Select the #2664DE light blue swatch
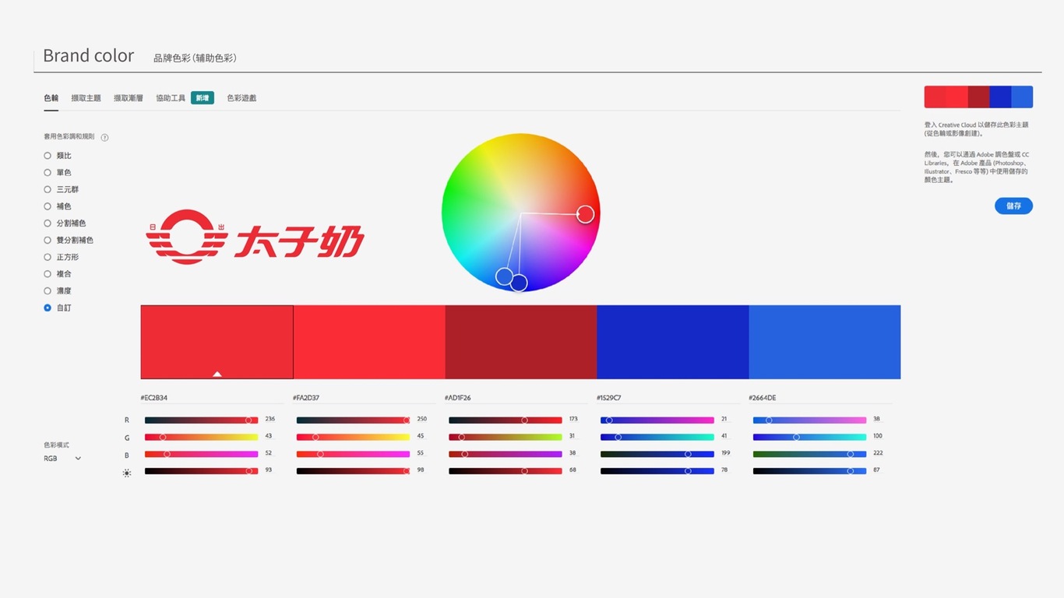Image resolution: width=1064 pixels, height=598 pixels. pos(825,342)
